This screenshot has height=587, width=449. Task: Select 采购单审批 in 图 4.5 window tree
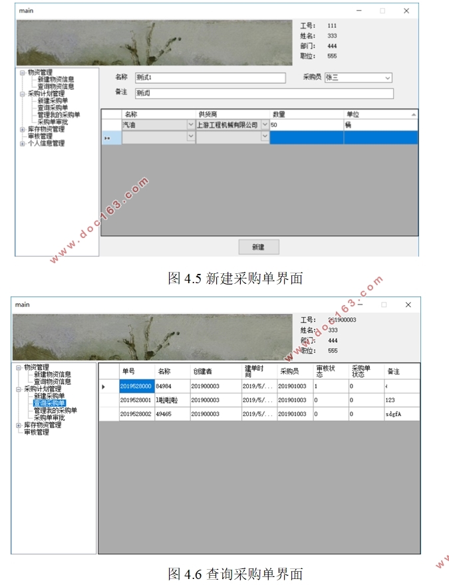(53, 122)
